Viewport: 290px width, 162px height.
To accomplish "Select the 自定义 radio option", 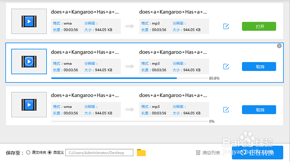I will pos(50,152).
